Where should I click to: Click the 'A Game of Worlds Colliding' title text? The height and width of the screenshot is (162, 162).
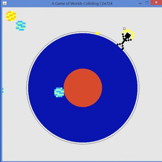[x=75, y=4]
